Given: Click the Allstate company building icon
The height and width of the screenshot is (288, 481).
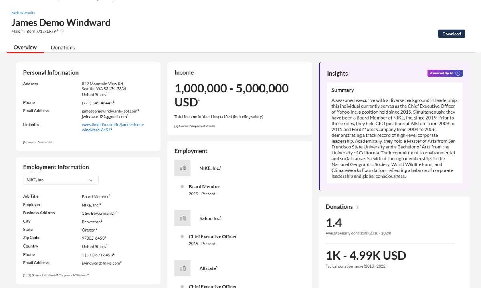Looking at the screenshot, I should (182, 268).
